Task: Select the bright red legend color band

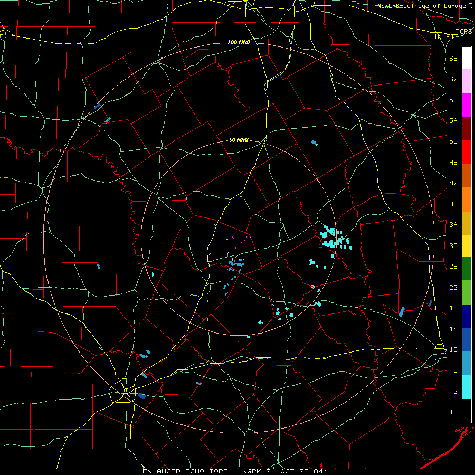Action: pos(466,152)
